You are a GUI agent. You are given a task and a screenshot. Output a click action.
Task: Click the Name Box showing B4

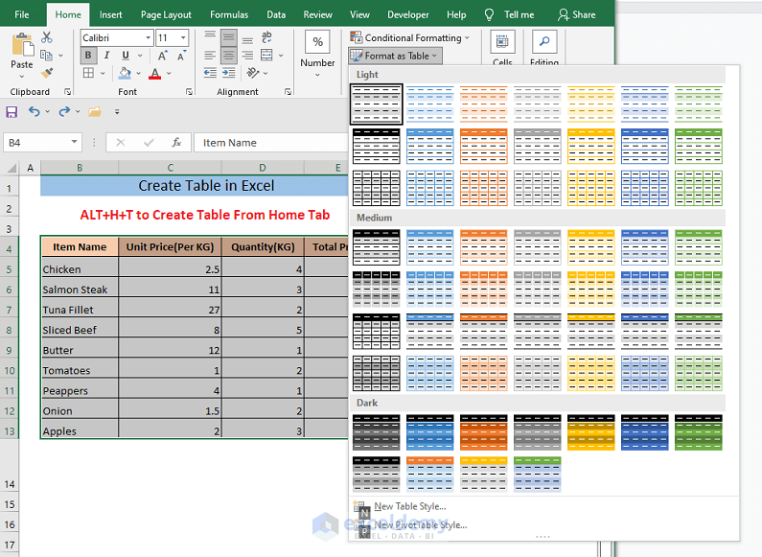(42, 143)
